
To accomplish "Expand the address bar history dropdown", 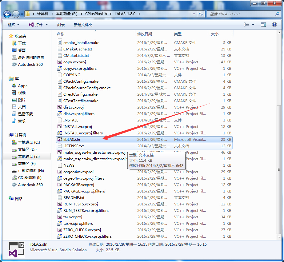I will click(x=194, y=14).
